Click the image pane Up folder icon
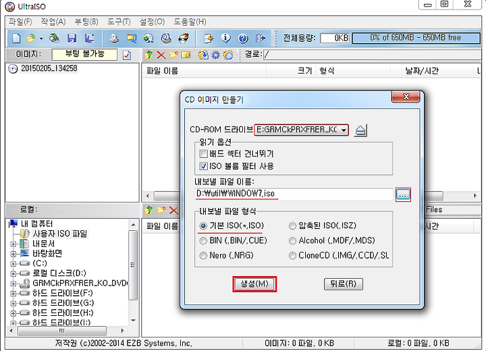486x351 pixels. point(148,55)
